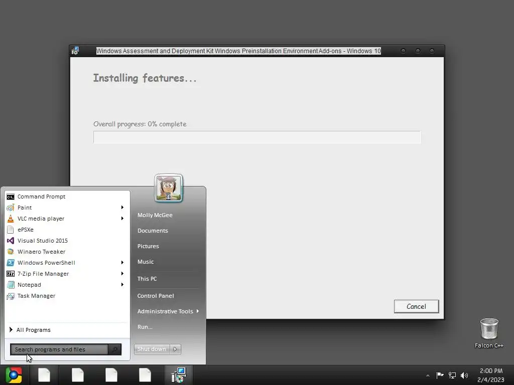Click Search programs and files field
Image resolution: width=514 pixels, height=385 pixels.
(x=59, y=349)
